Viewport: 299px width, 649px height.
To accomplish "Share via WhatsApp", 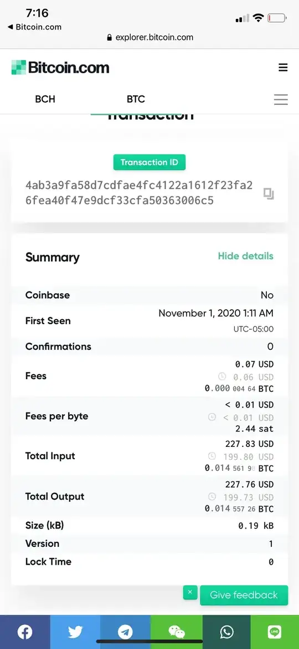I will (226, 632).
